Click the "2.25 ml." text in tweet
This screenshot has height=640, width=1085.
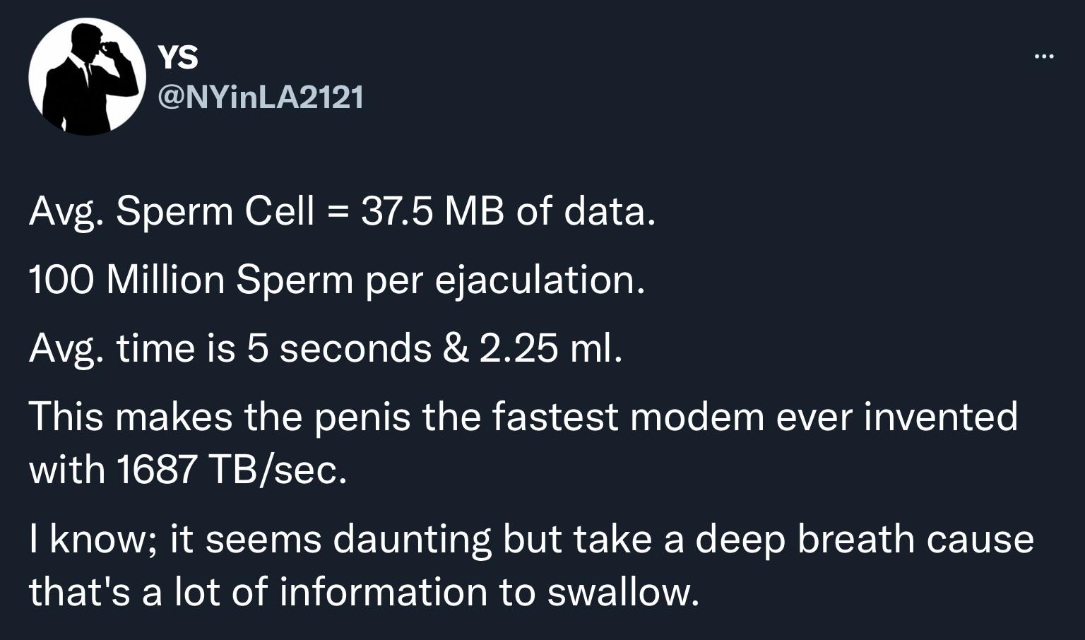pyautogui.click(x=551, y=348)
